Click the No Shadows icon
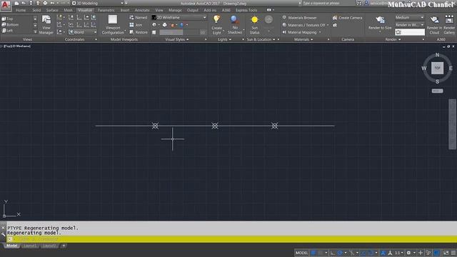The height and width of the screenshot is (257, 457). (234, 19)
